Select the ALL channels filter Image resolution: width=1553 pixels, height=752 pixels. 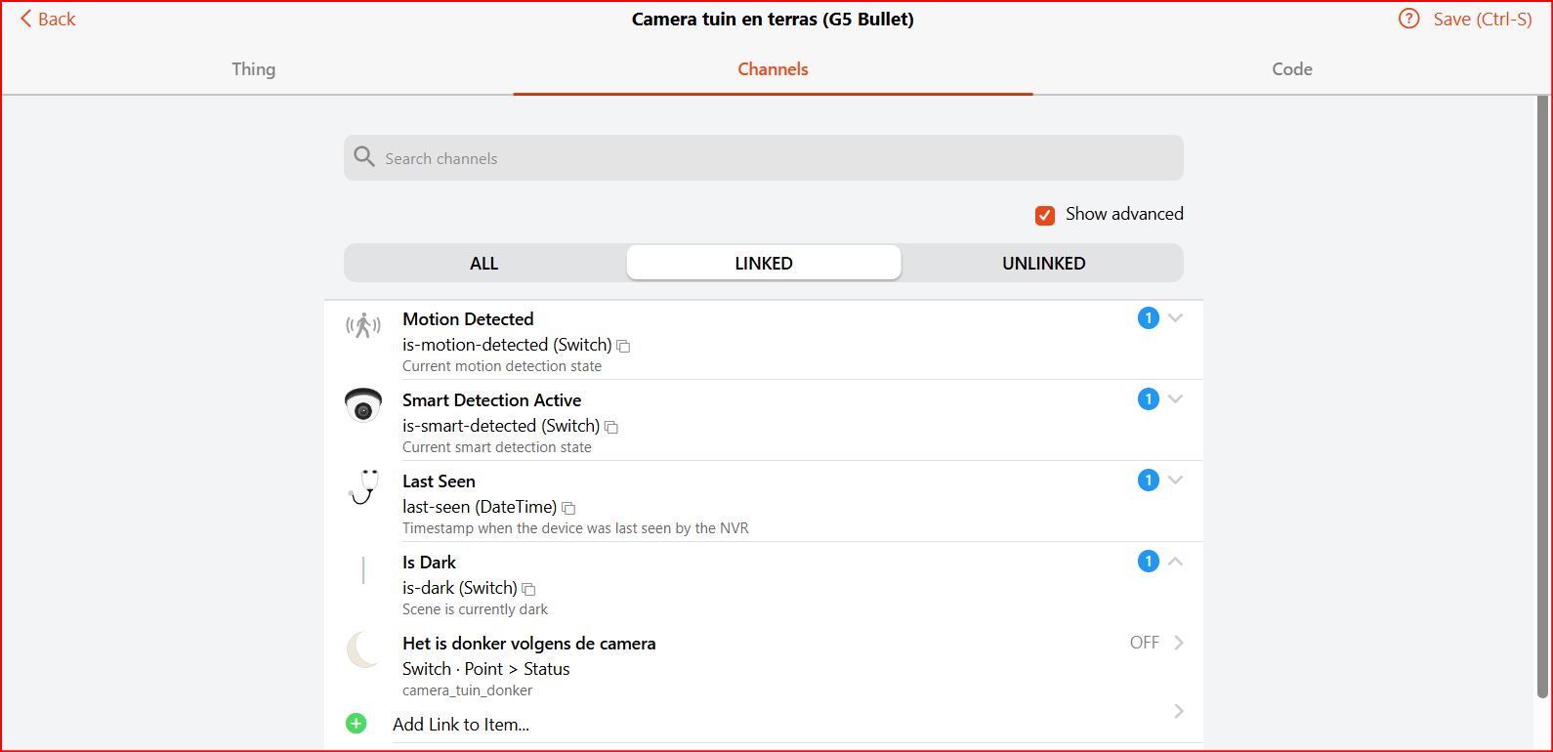(484, 264)
